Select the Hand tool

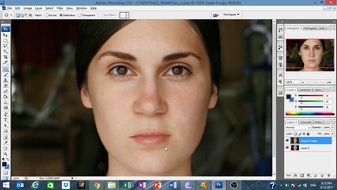coord(5,148)
